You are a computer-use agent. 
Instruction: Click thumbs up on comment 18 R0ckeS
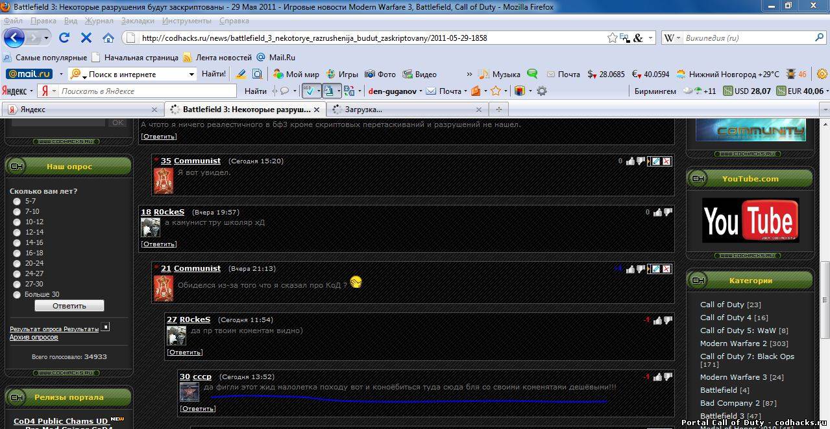click(658, 213)
